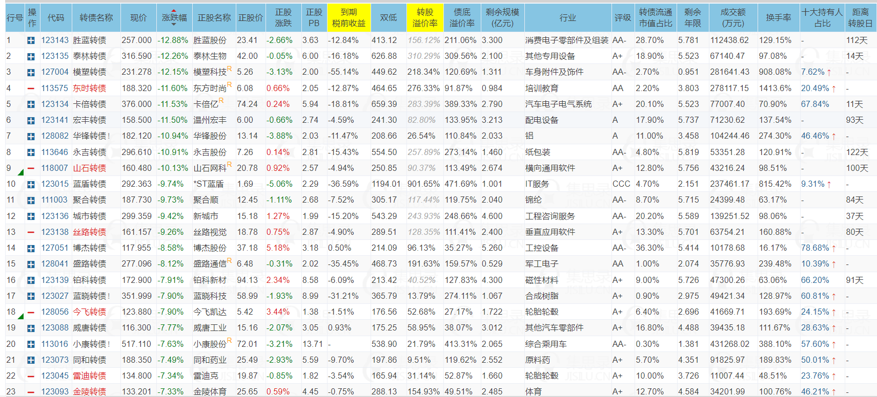Sort the table by 涨跌幅 column header

[x=173, y=17]
